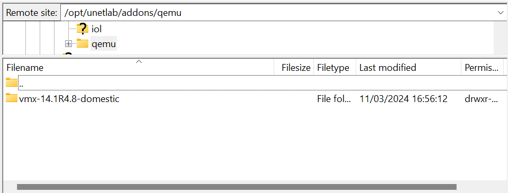Image resolution: width=508 pixels, height=193 pixels.
Task: Sort by the Permissions column header
Action: (482, 68)
